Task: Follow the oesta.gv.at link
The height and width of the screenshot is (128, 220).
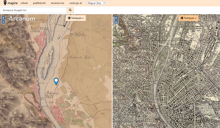Action: (75, 3)
